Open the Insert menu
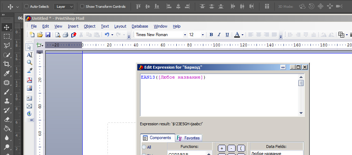Viewport: 352px width, 155px height. pos(73,26)
